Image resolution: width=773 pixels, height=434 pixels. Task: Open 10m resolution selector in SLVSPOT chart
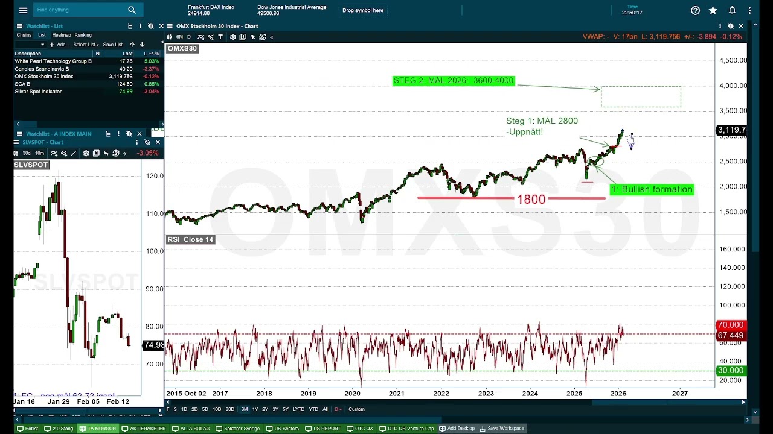click(x=38, y=153)
